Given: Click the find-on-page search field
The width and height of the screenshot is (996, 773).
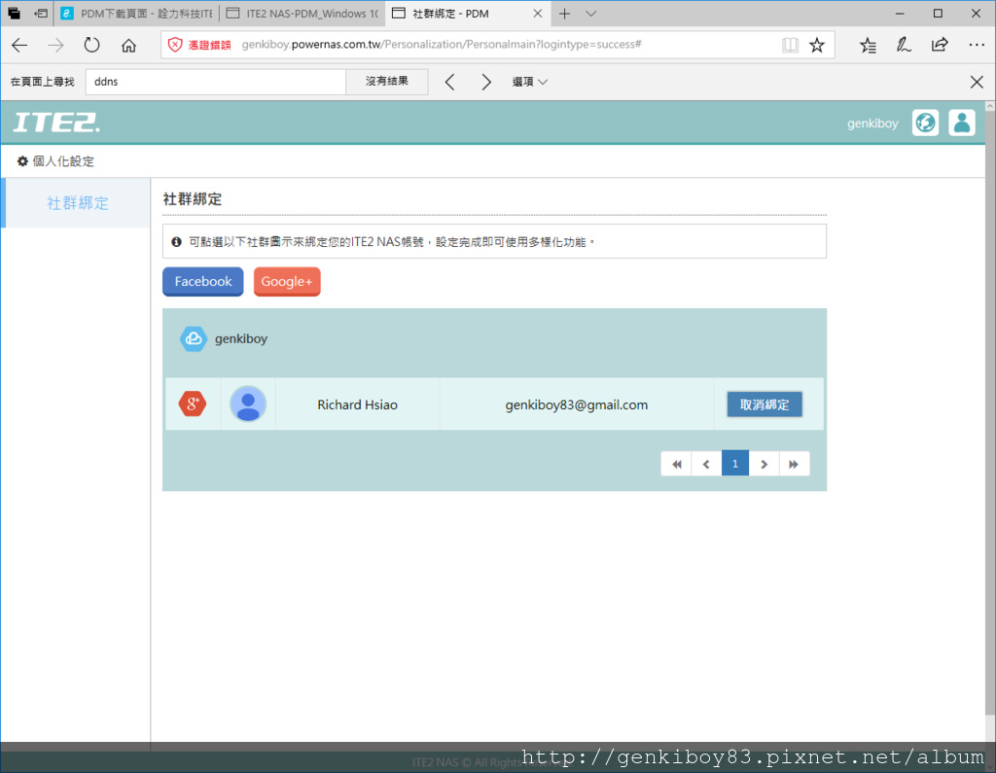Looking at the screenshot, I should coord(215,82).
